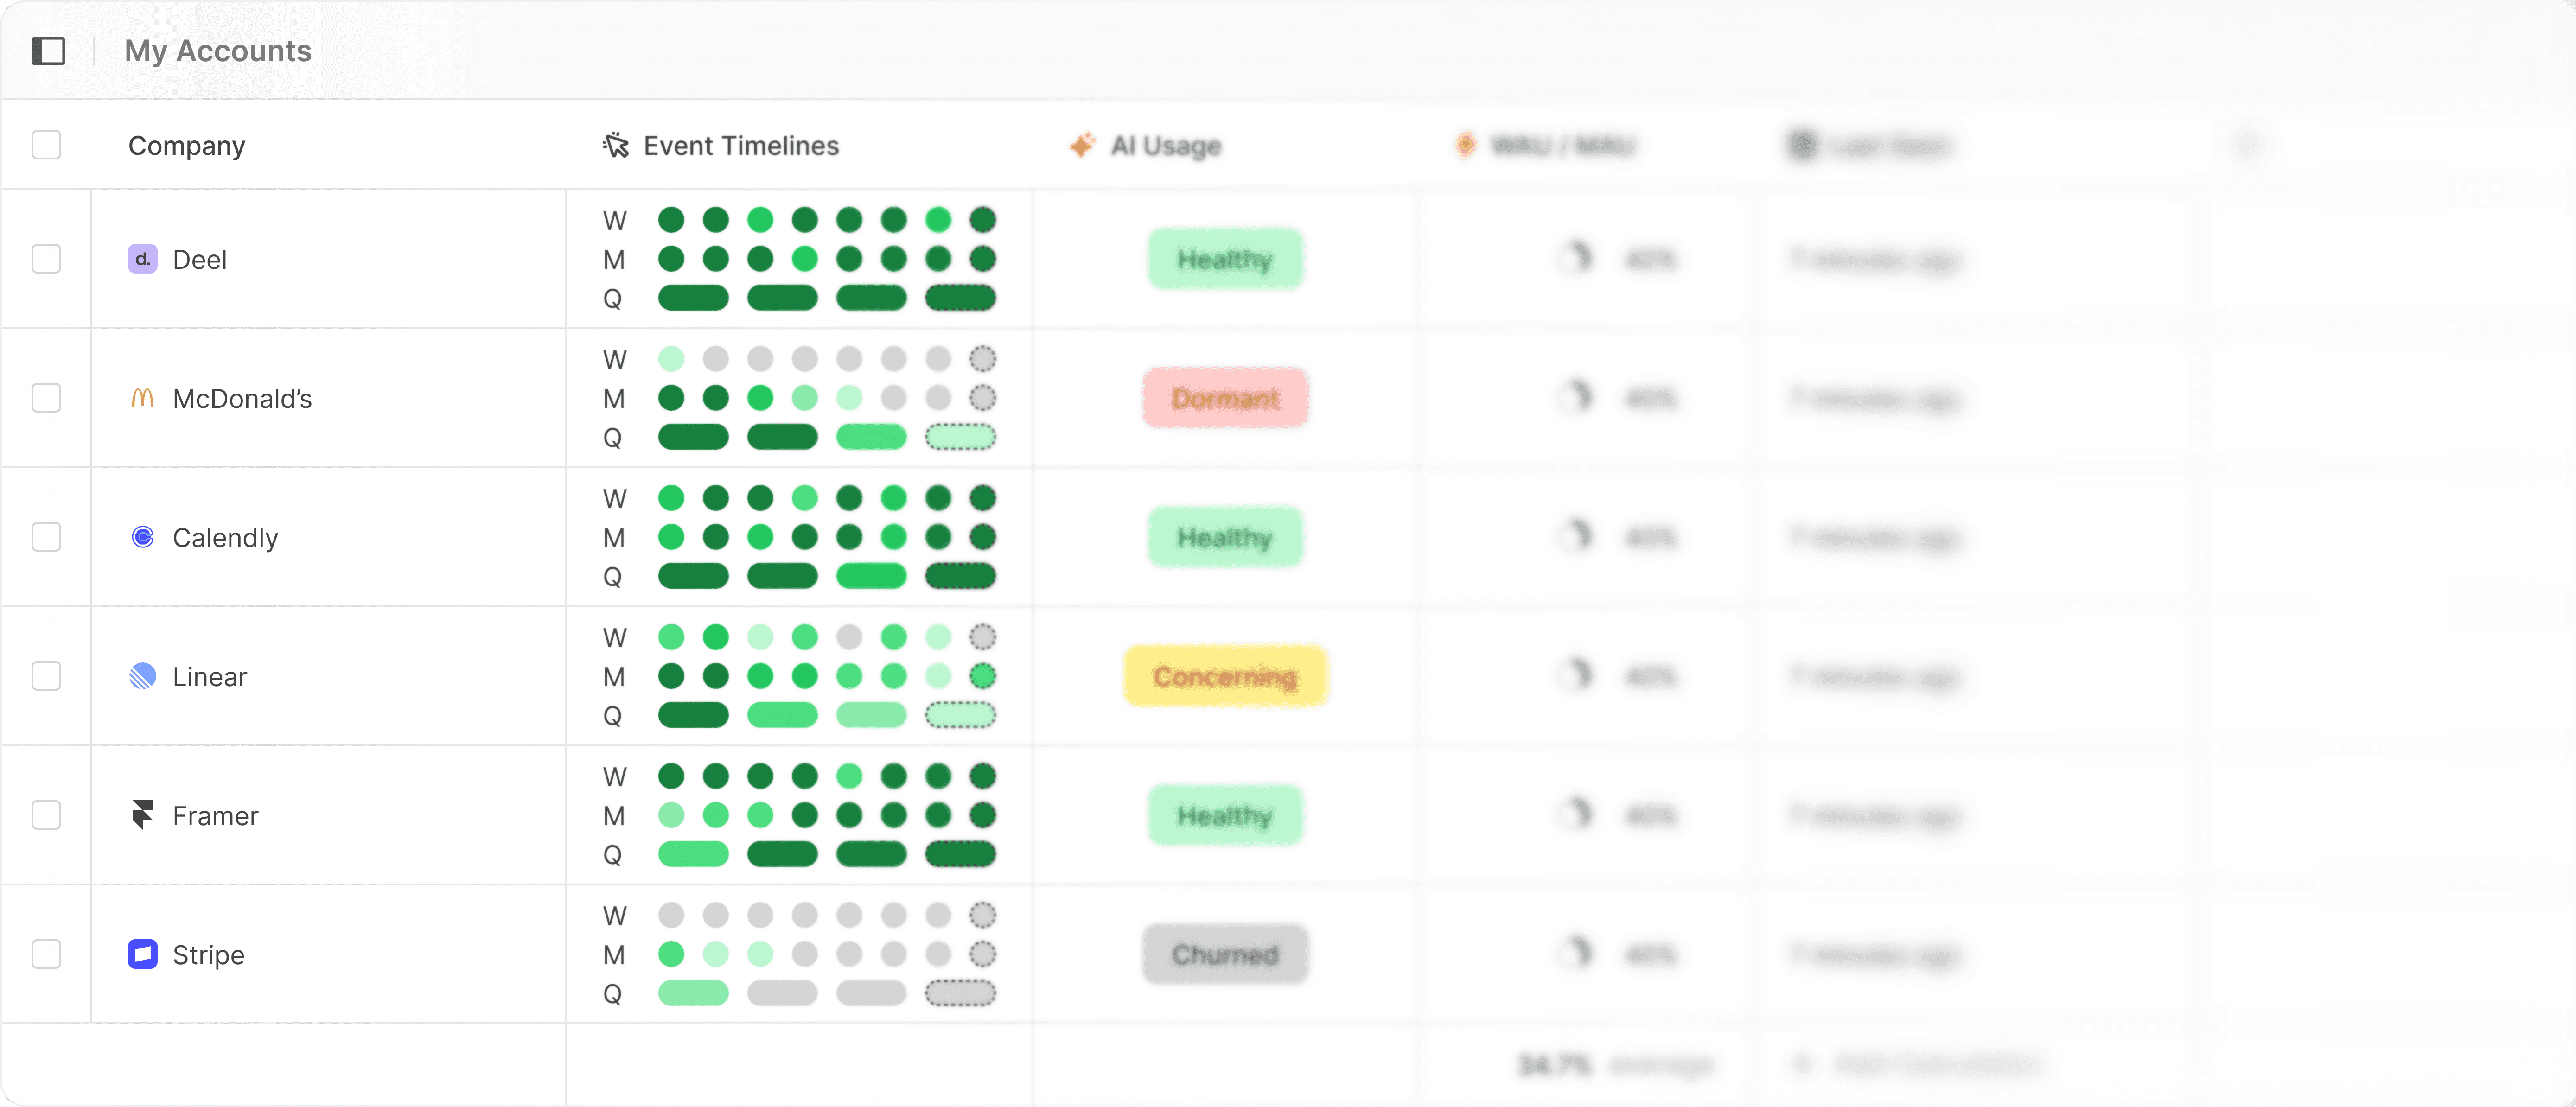
Task: Tick the Linear row checkbox
Action: pos(46,676)
